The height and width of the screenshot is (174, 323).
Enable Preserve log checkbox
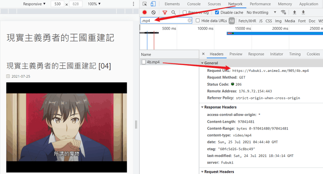[x=185, y=13]
